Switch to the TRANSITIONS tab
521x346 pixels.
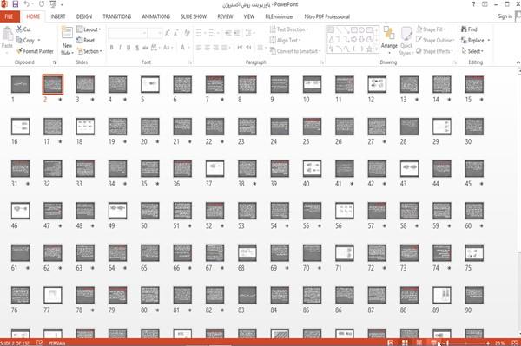[117, 16]
